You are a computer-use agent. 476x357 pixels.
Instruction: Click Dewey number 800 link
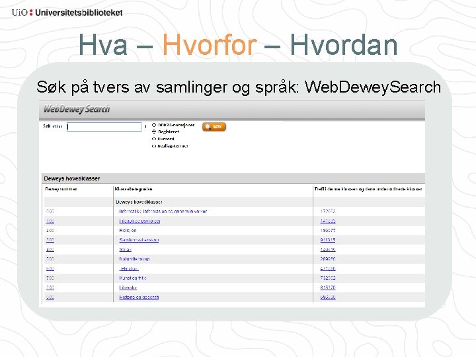click(x=50, y=288)
